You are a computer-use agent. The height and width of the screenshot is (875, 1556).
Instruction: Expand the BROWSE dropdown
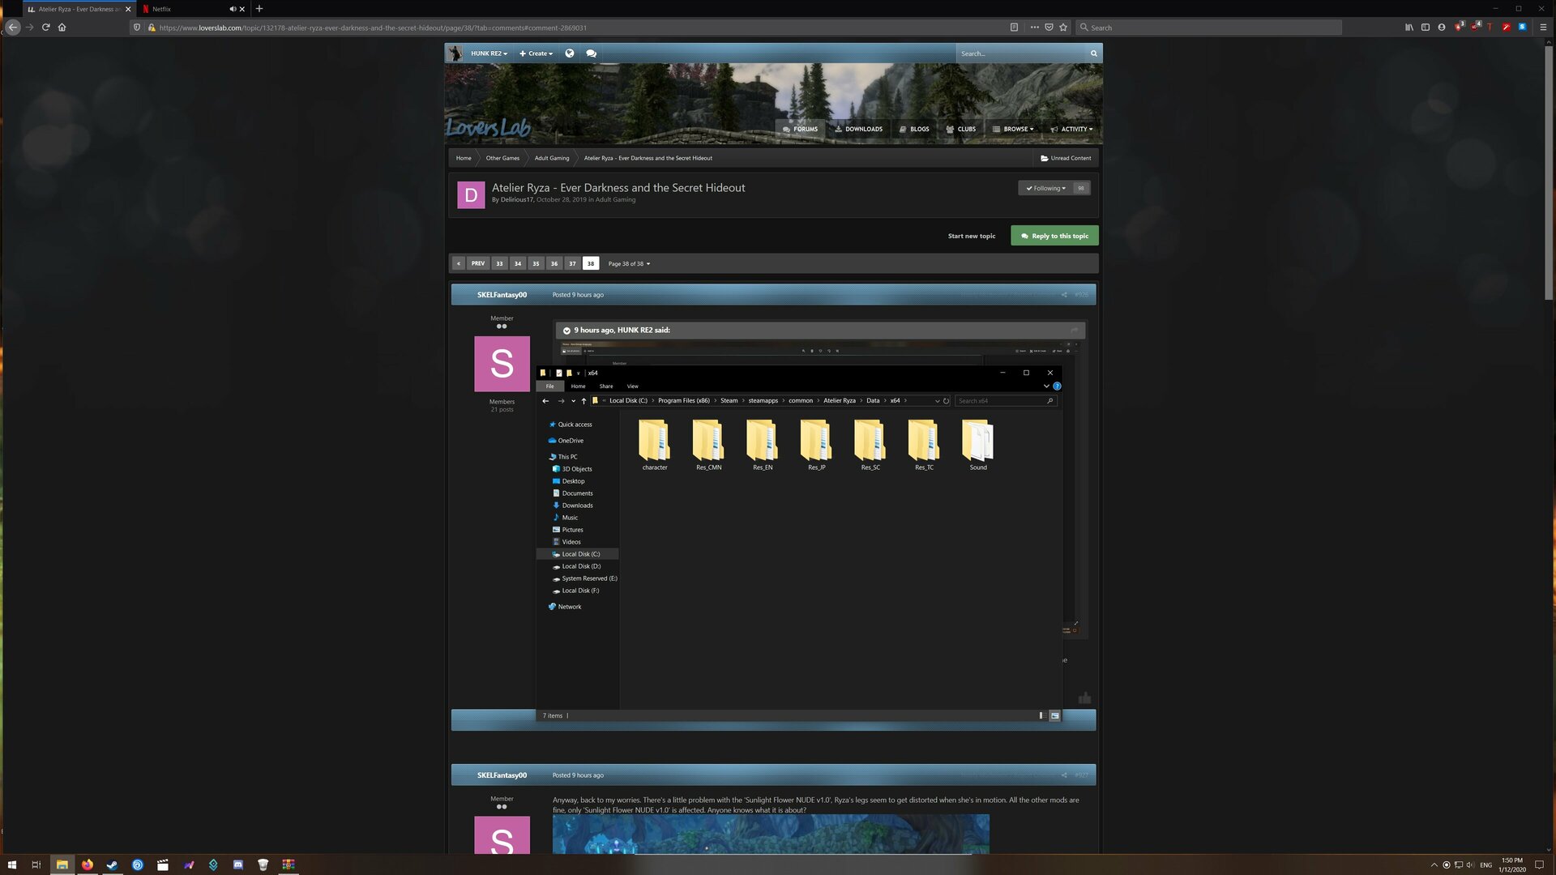point(1013,129)
